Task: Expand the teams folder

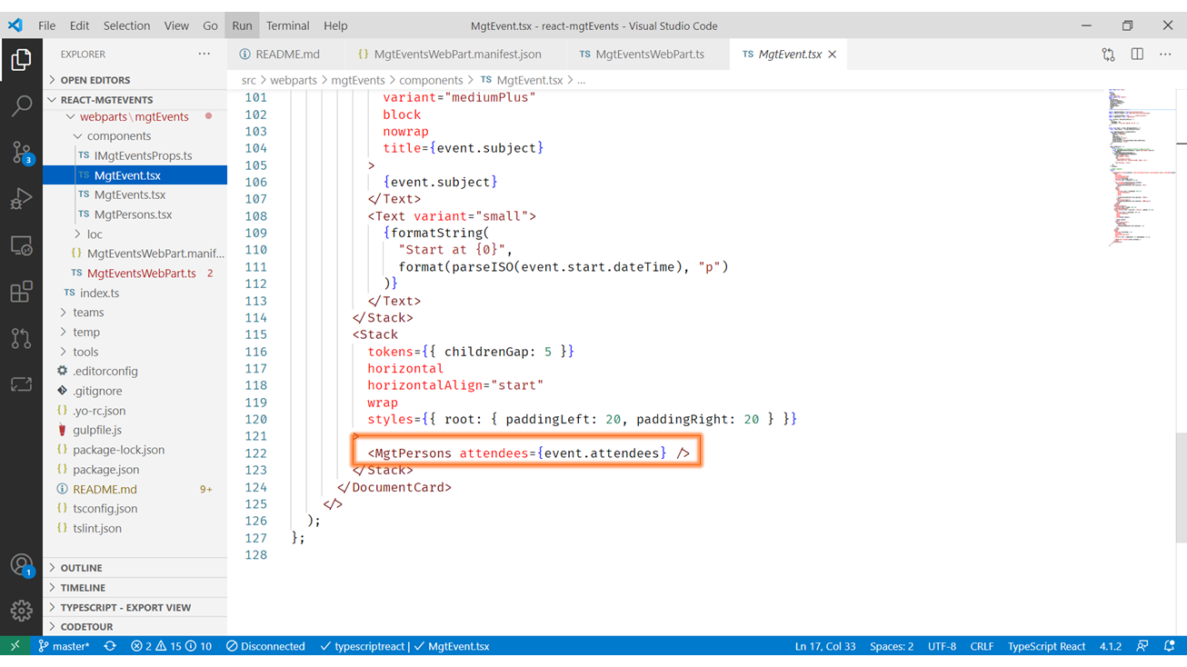Action: coord(88,313)
